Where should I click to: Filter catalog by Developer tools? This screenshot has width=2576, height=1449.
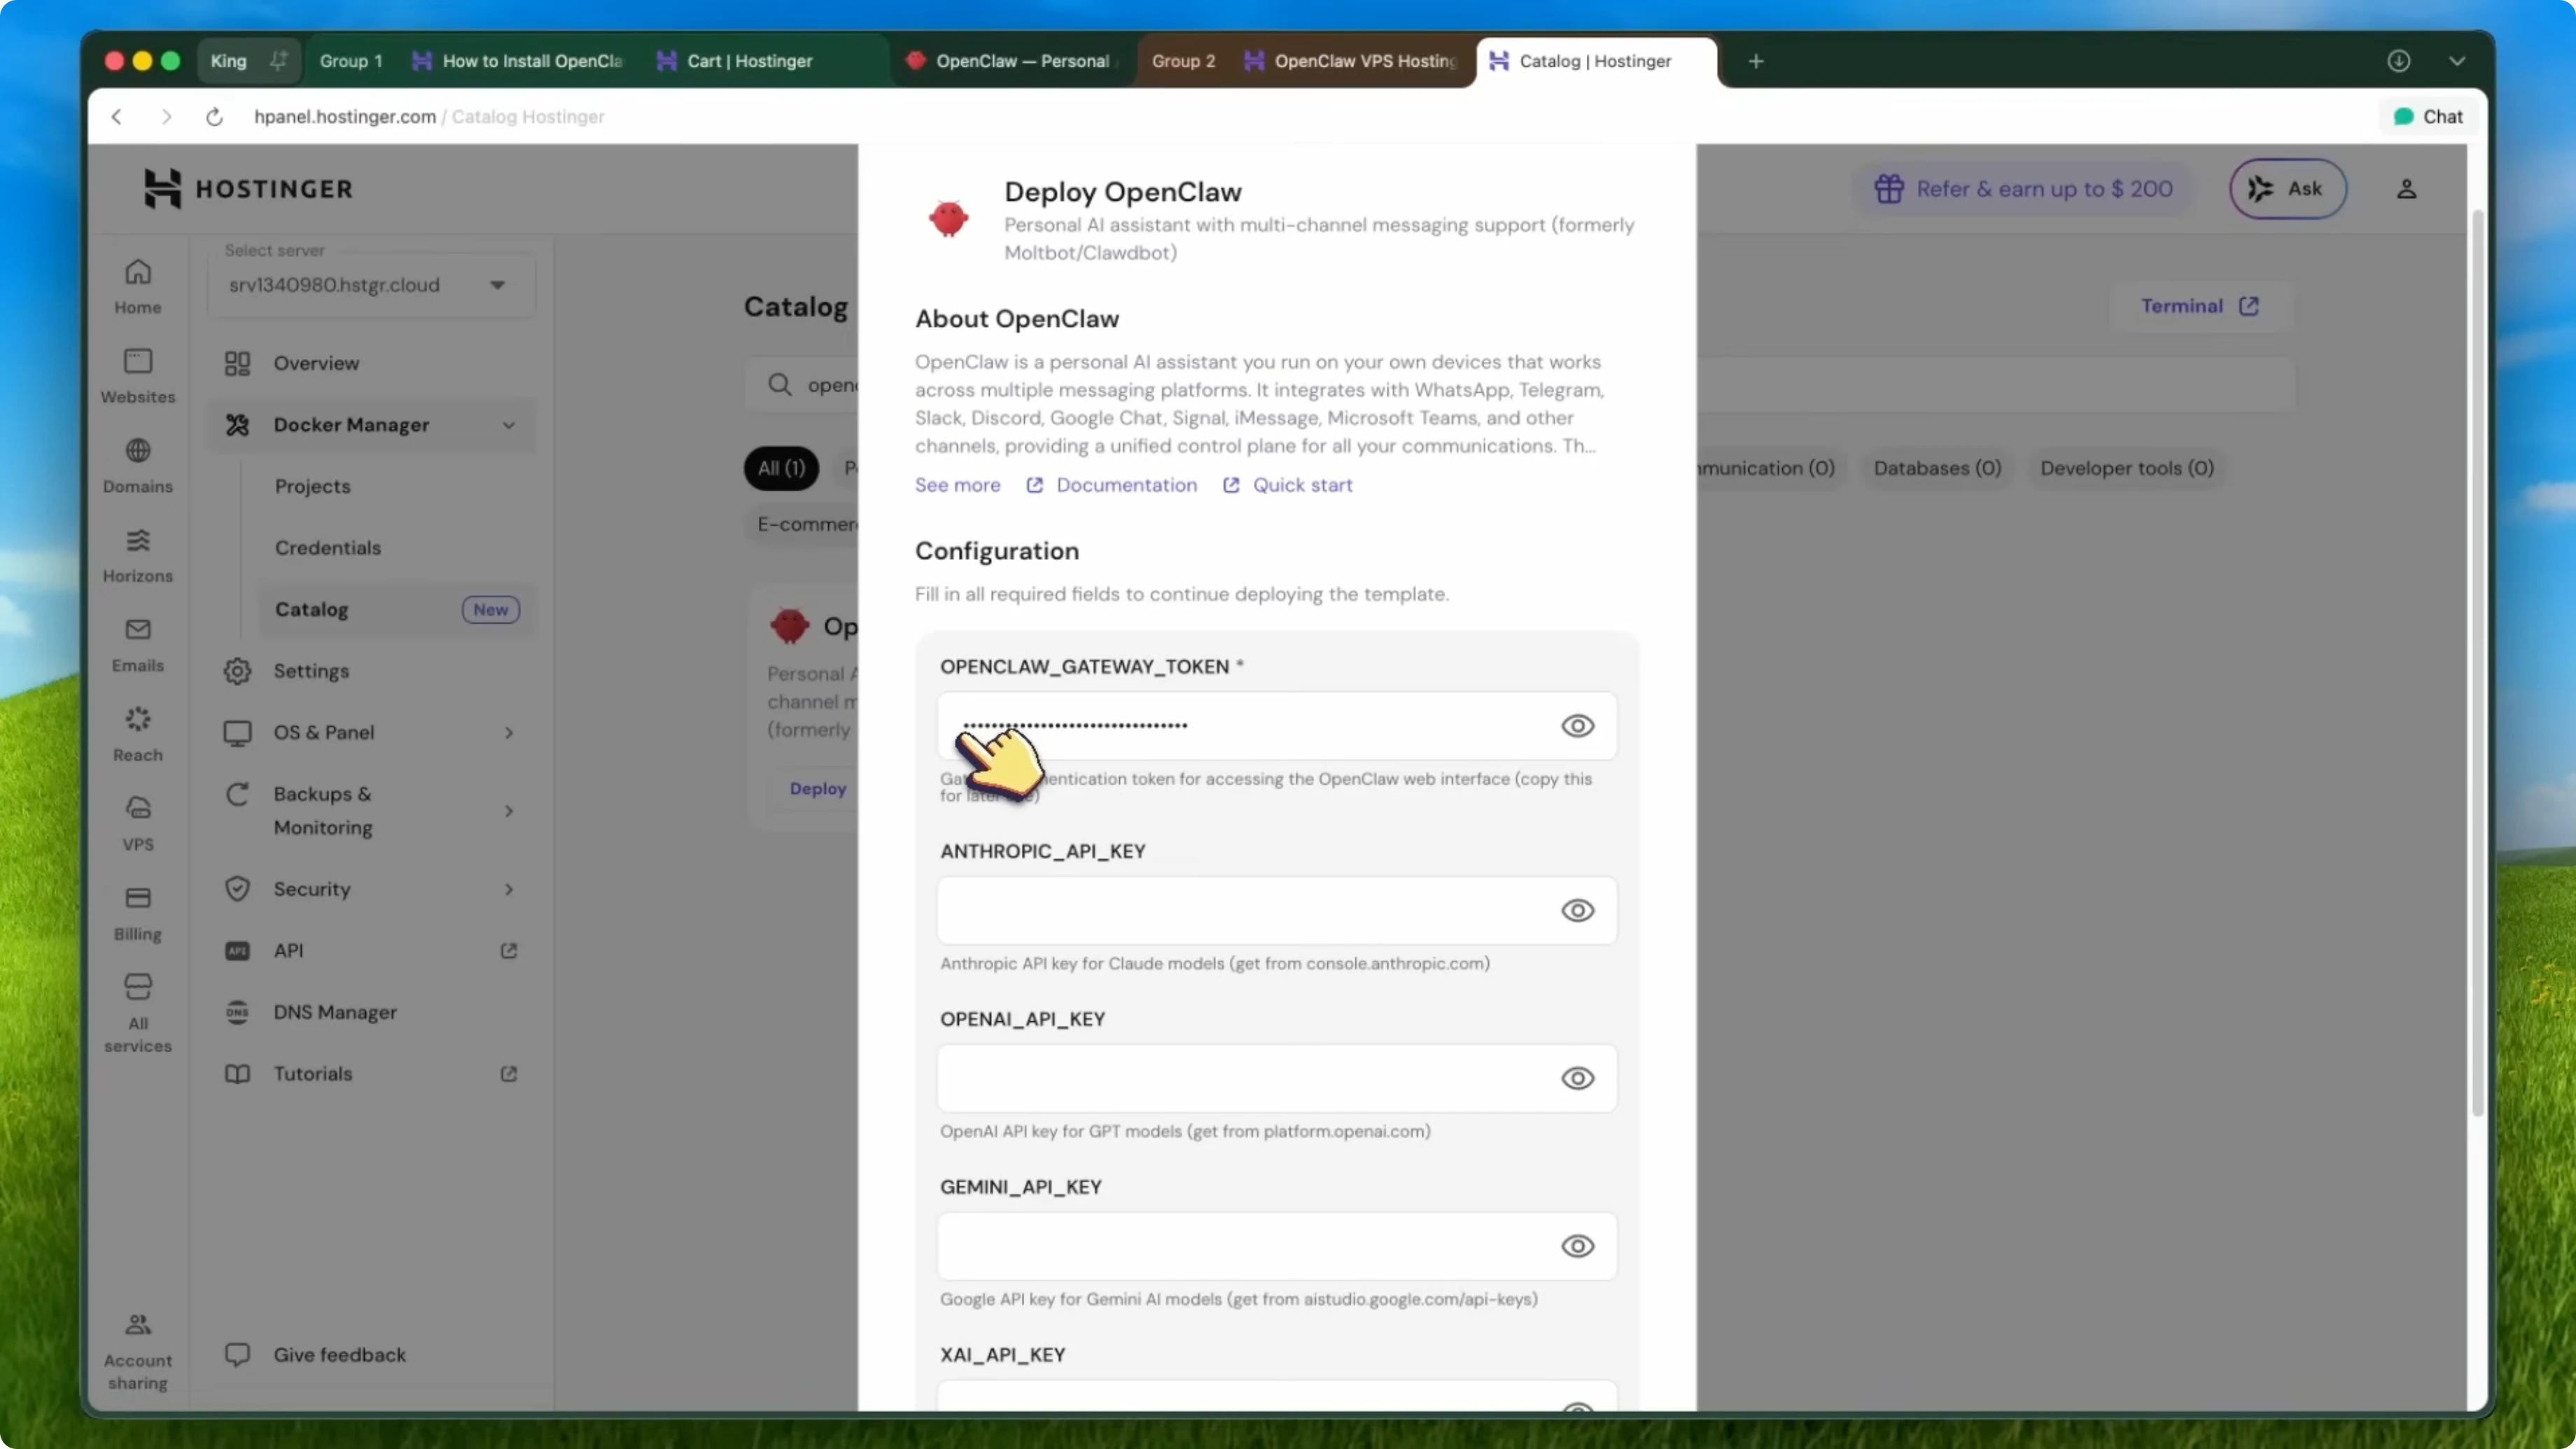2126,468
